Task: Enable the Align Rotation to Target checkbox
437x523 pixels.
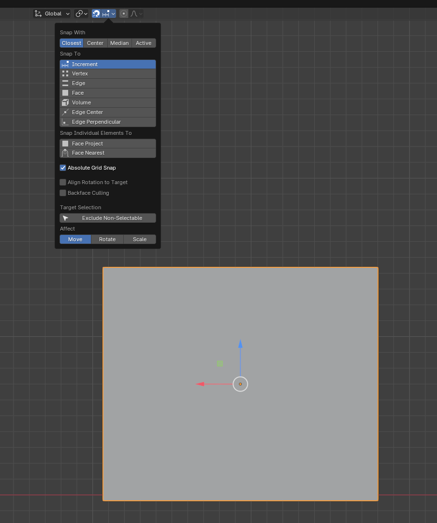Action: point(63,182)
